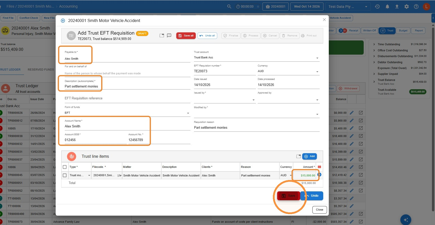Click the Close button at dialog bottom
Screen dimensions: 435x225
(x=319, y=210)
